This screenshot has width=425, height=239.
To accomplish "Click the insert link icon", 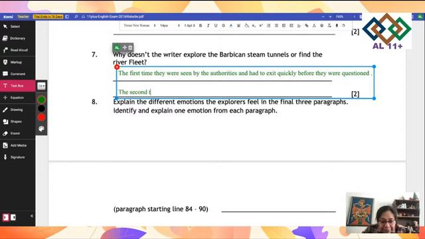I will tap(307, 25).
